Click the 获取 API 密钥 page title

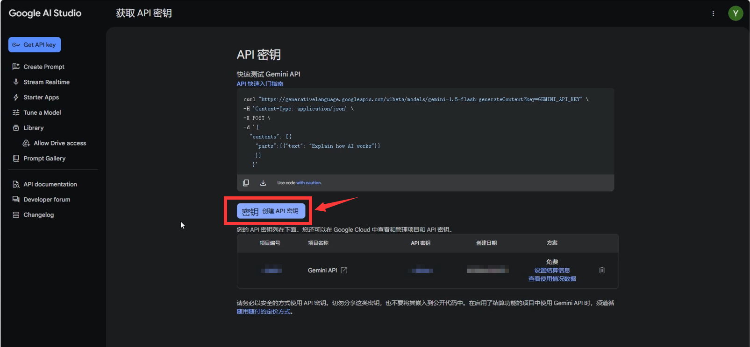(x=144, y=13)
